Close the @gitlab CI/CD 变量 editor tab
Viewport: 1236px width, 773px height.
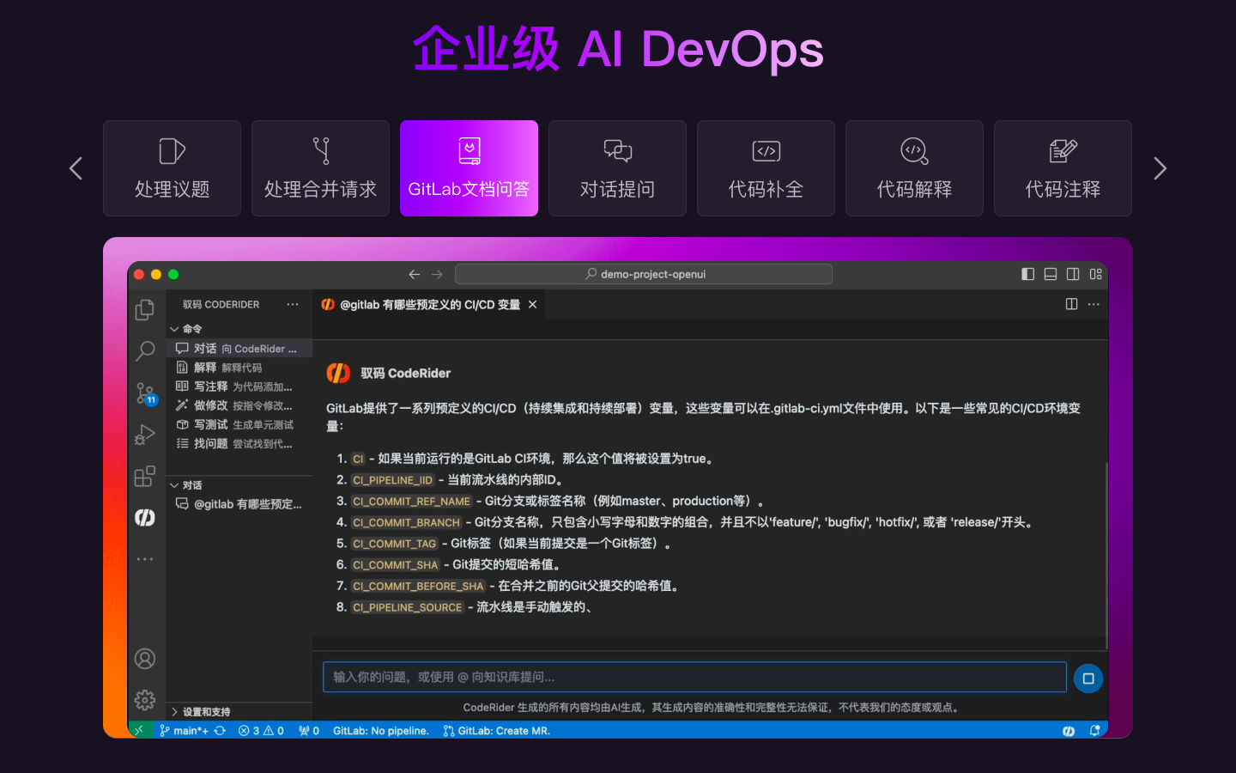(532, 305)
